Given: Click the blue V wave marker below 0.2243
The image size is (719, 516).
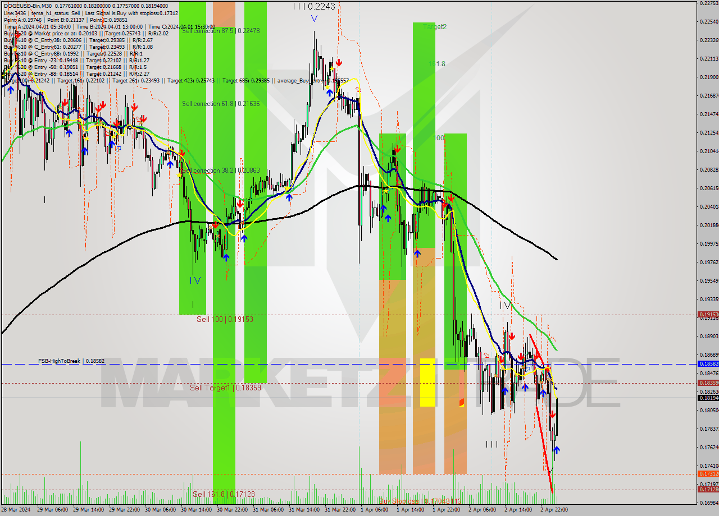Looking at the screenshot, I should (314, 19).
